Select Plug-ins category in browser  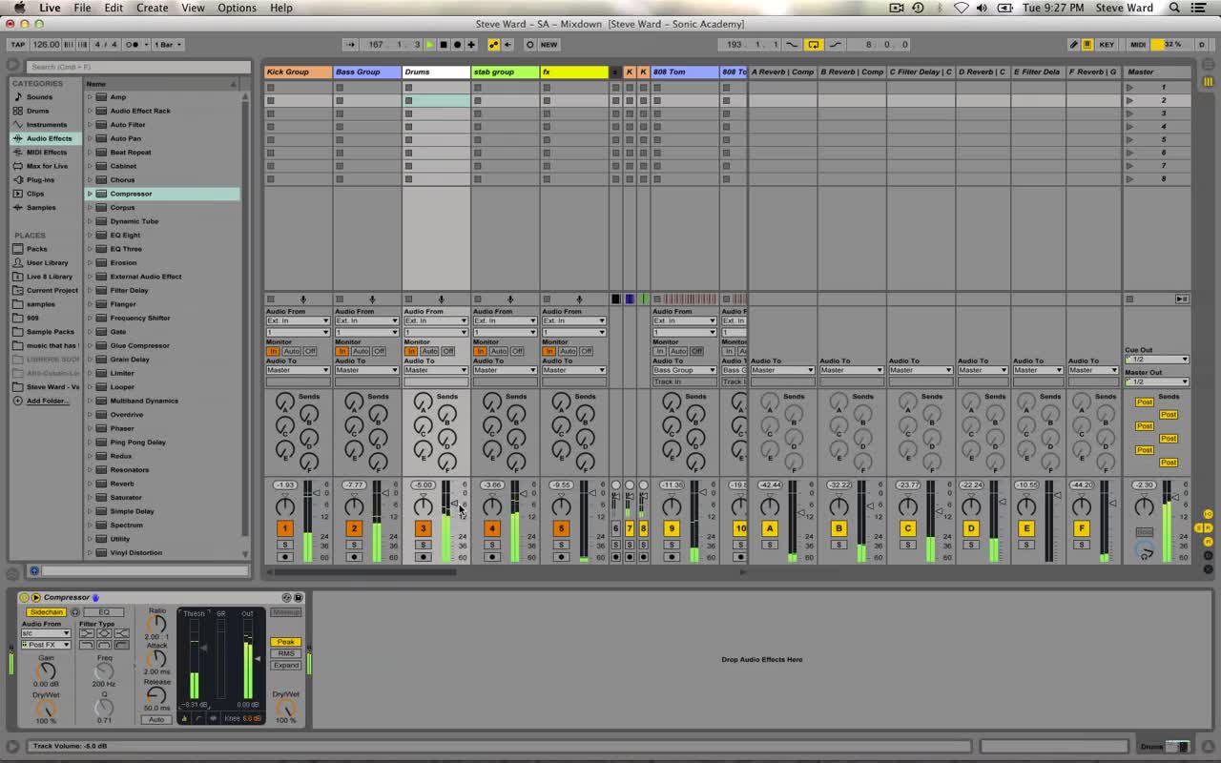click(40, 179)
